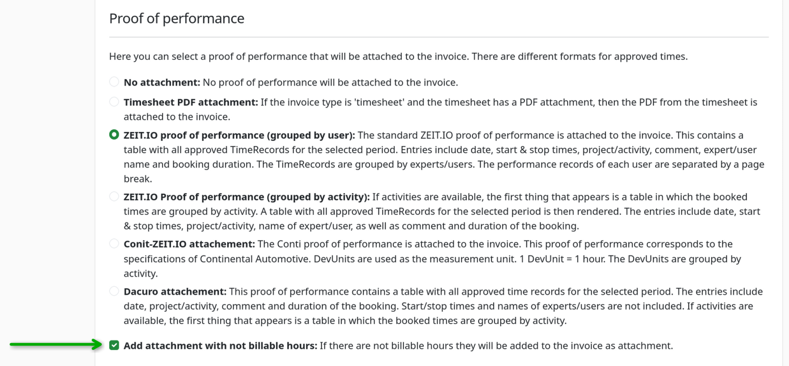The height and width of the screenshot is (366, 789).
Task: Click the 'Proof of performance' section heading
Action: (177, 18)
